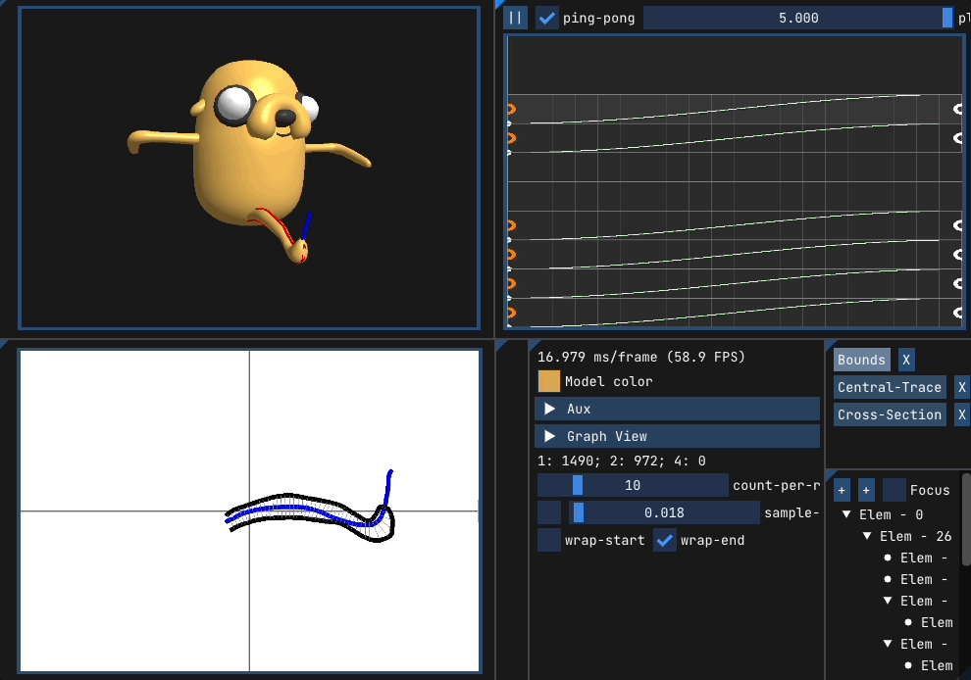The height and width of the screenshot is (680, 971).
Task: Click the element tree vertical scrollbar
Action: coord(966,519)
